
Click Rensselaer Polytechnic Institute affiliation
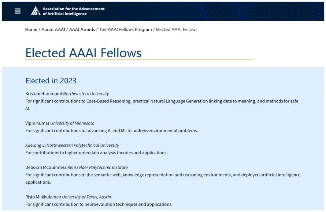98,167
